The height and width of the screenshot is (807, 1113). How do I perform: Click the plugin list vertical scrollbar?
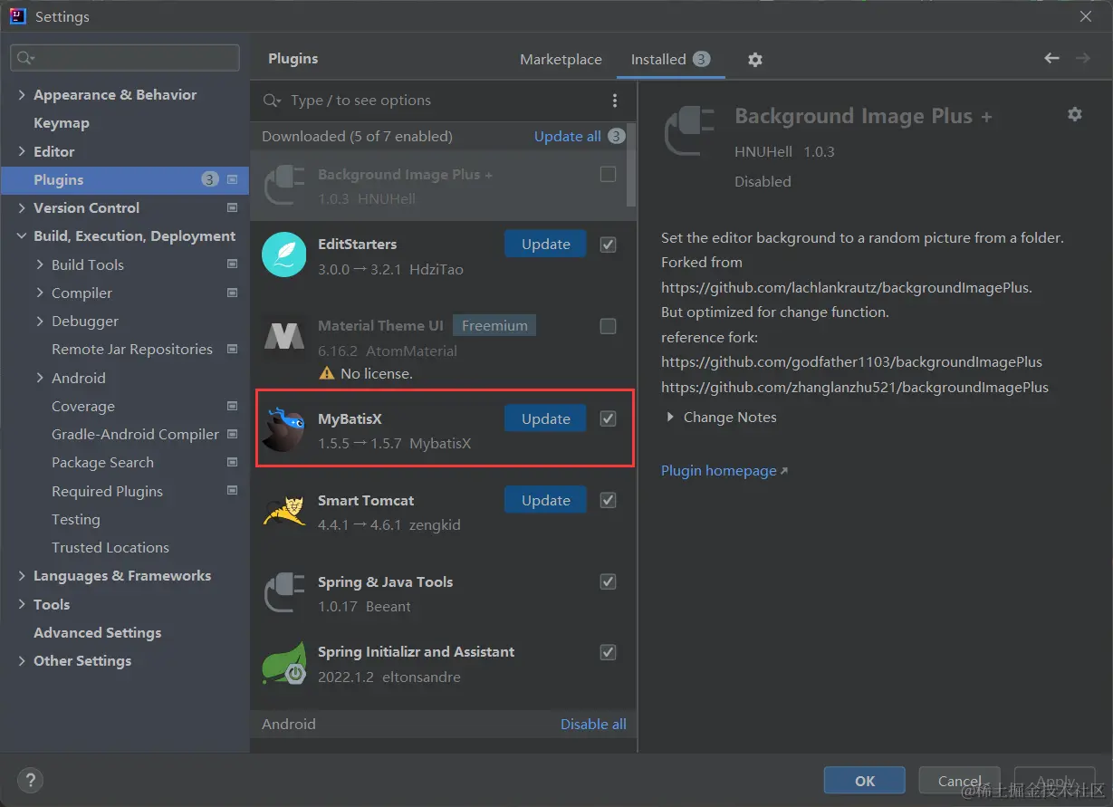(x=632, y=167)
